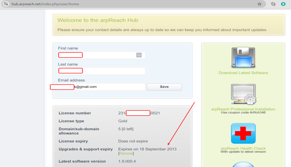The image size is (291, 167).
Task: Click the monitor with gear installation icon
Action: click(x=244, y=95)
